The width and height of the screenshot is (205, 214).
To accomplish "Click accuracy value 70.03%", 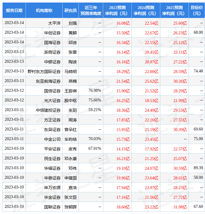I will 95,139.
